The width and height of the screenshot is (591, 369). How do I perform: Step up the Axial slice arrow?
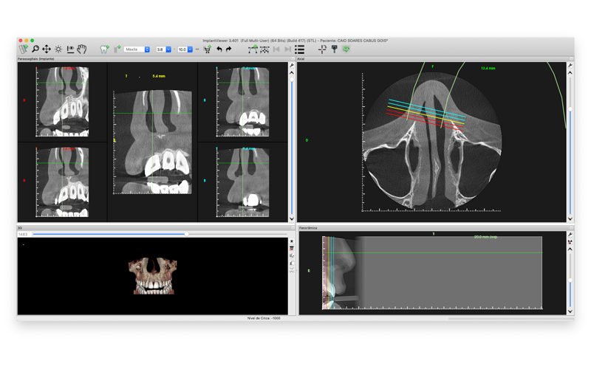570,72
